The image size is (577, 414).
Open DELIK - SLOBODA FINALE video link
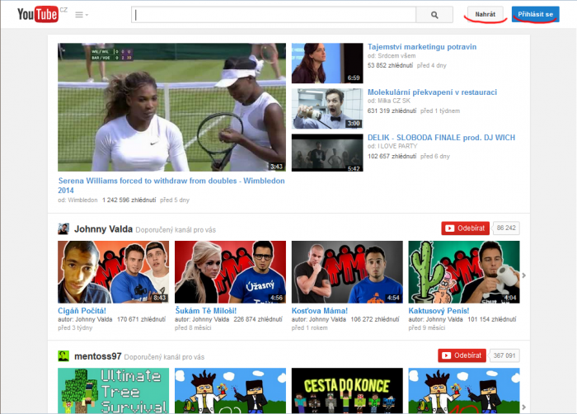[x=441, y=138]
